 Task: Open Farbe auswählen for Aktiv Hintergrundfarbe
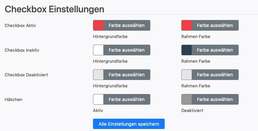click(127, 25)
